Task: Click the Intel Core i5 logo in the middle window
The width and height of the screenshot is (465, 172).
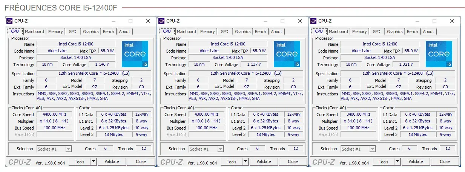Action: [x=287, y=54]
